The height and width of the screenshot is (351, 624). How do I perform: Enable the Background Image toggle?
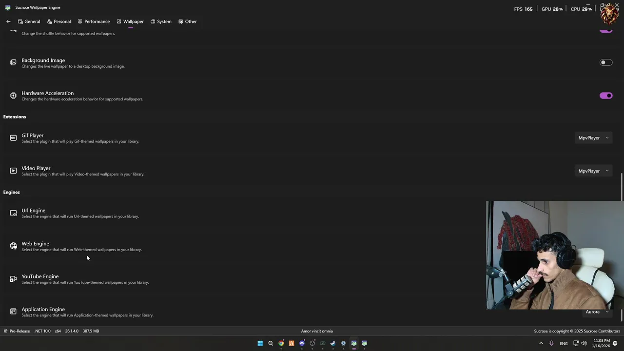tap(606, 62)
